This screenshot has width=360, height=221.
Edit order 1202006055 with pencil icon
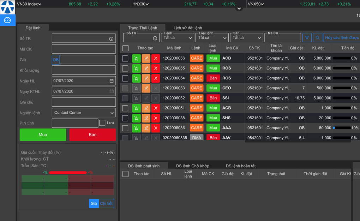pyautogui.click(x=146, y=68)
